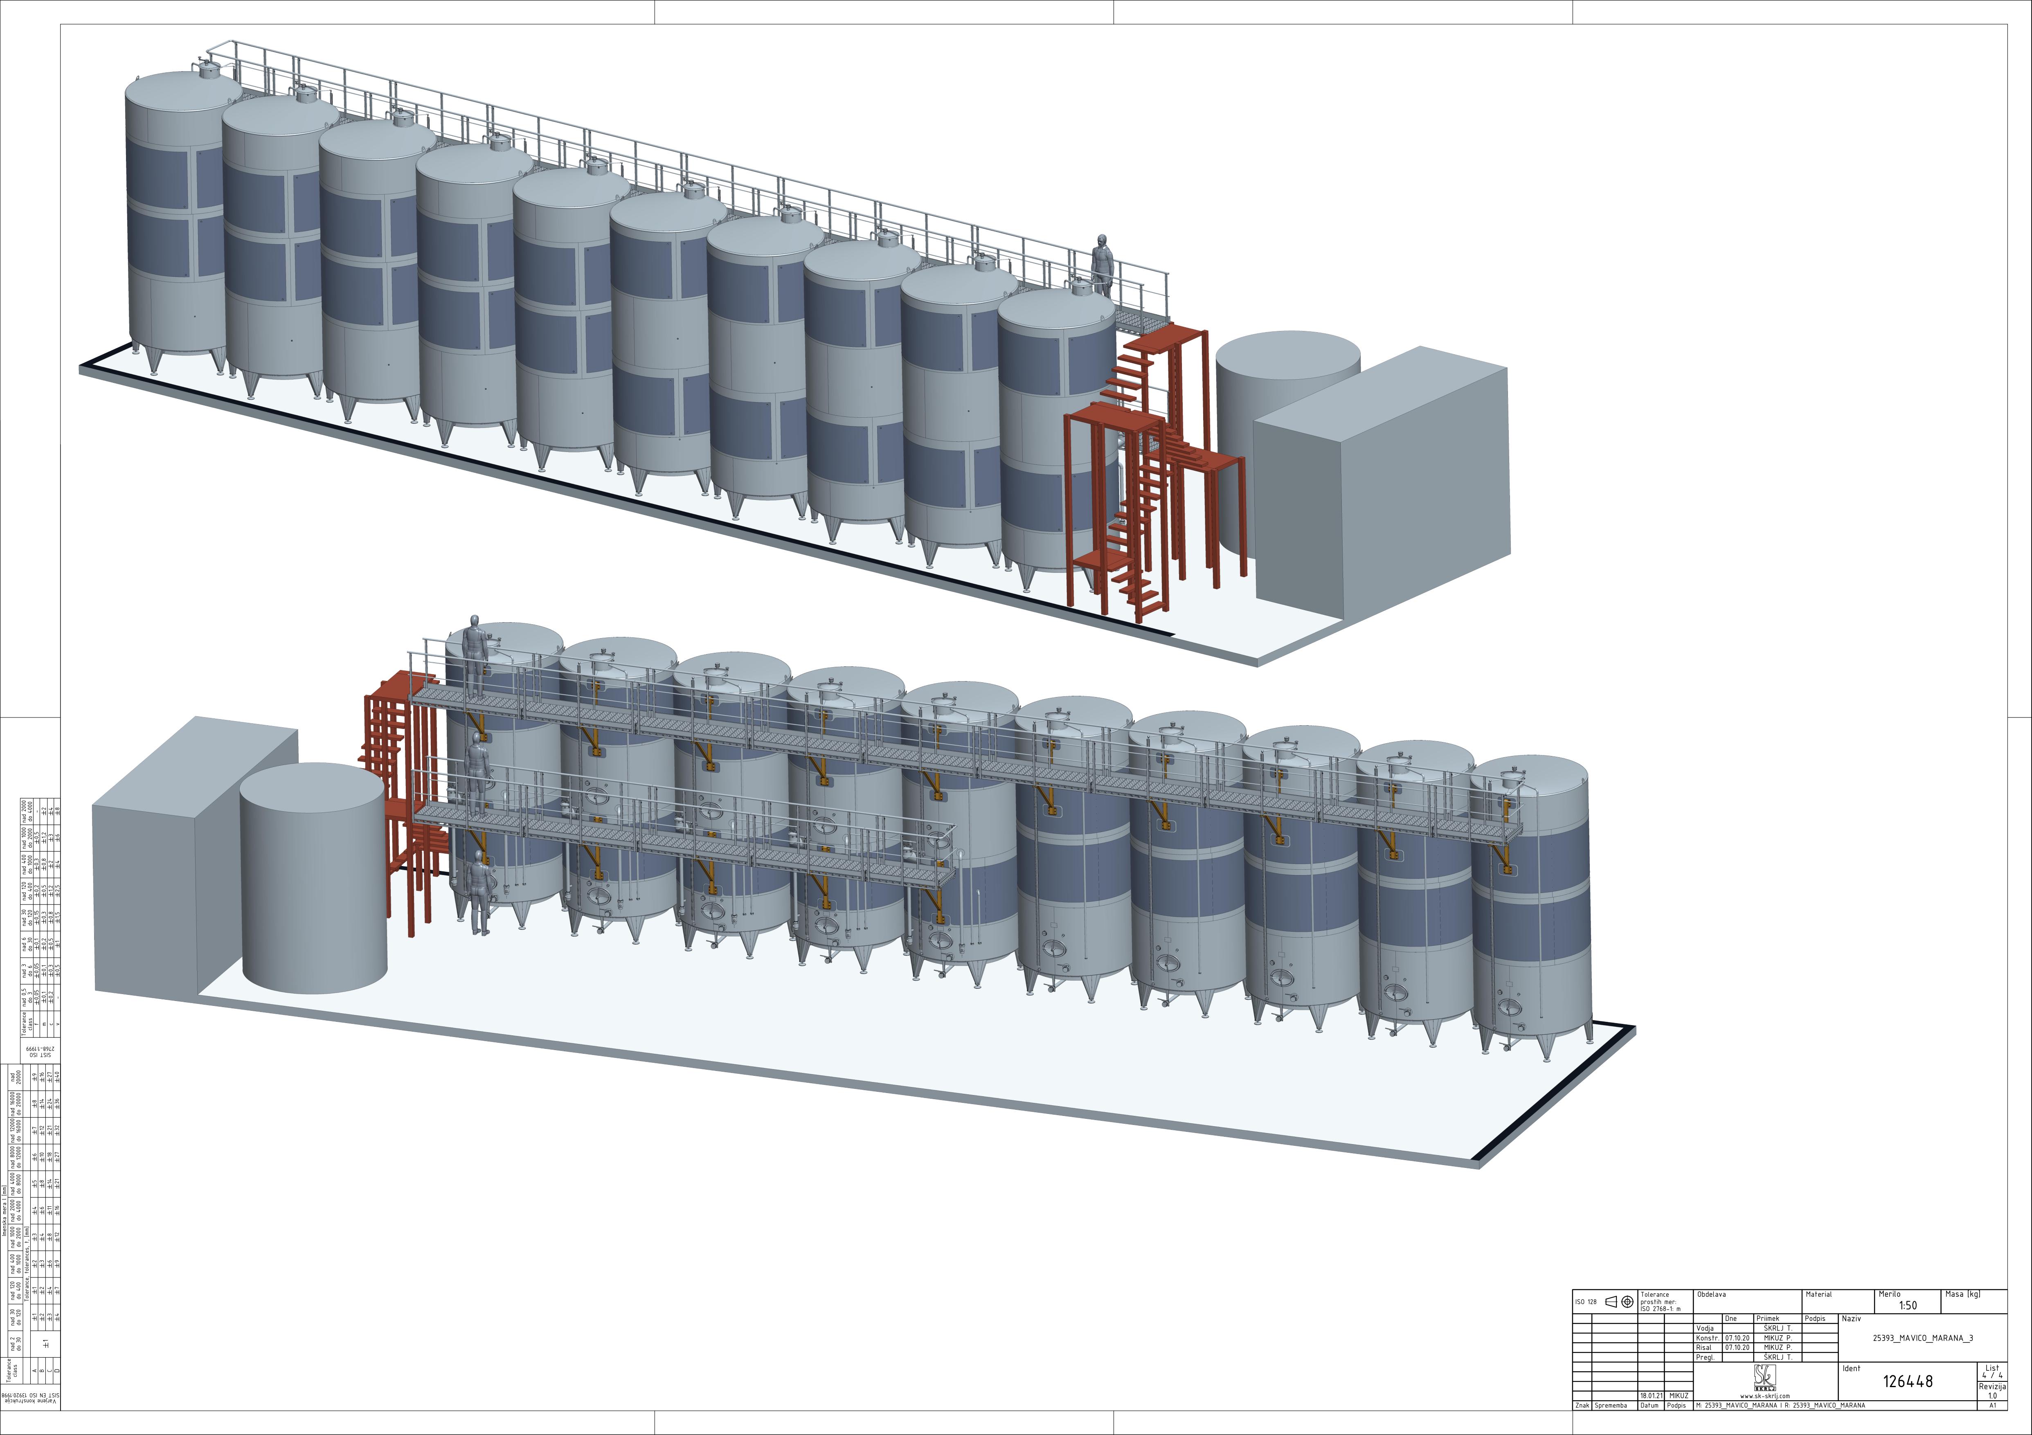Screen dimensions: 2032x1435
Task: Click the Spremeba column header
Action: (1611, 1406)
